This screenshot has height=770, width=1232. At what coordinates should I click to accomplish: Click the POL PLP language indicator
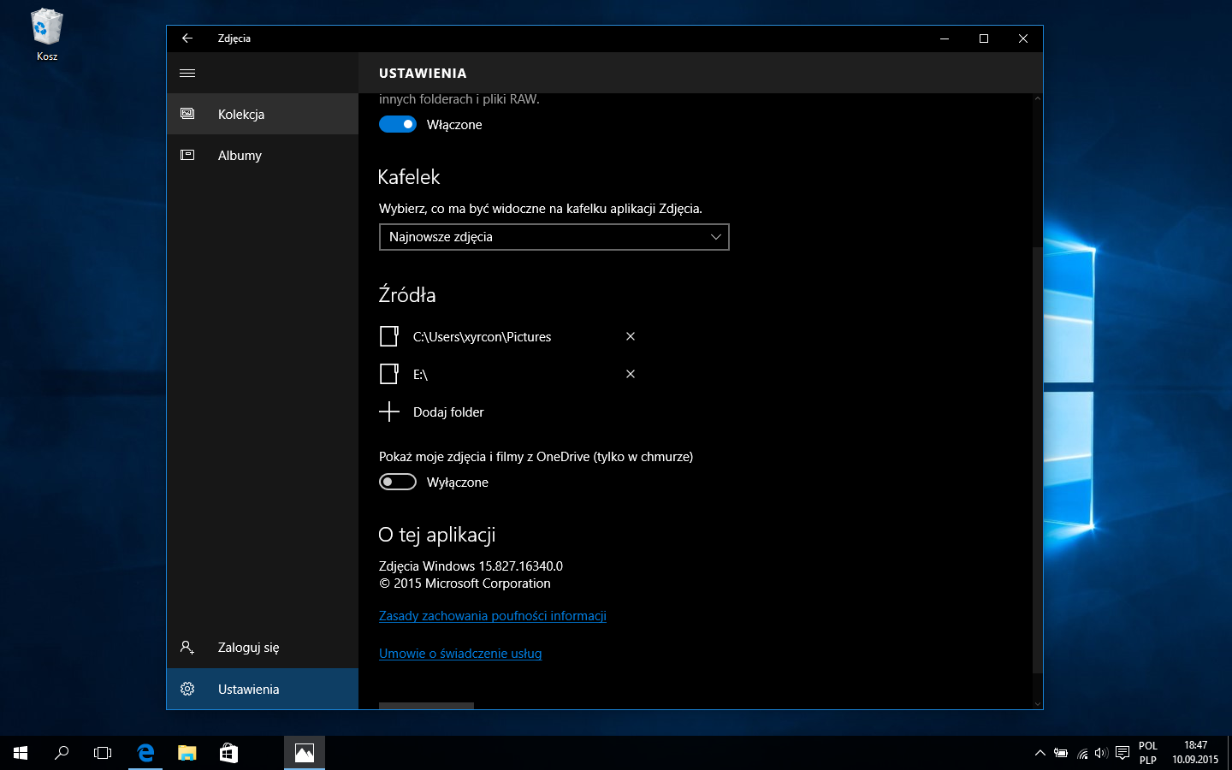click(1148, 753)
